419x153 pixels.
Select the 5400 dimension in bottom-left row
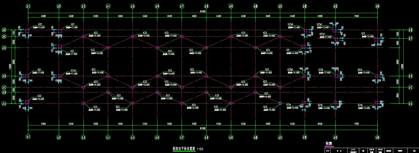[x=43, y=124]
